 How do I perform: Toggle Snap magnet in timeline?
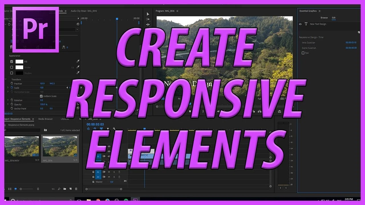pyautogui.click(x=95, y=129)
